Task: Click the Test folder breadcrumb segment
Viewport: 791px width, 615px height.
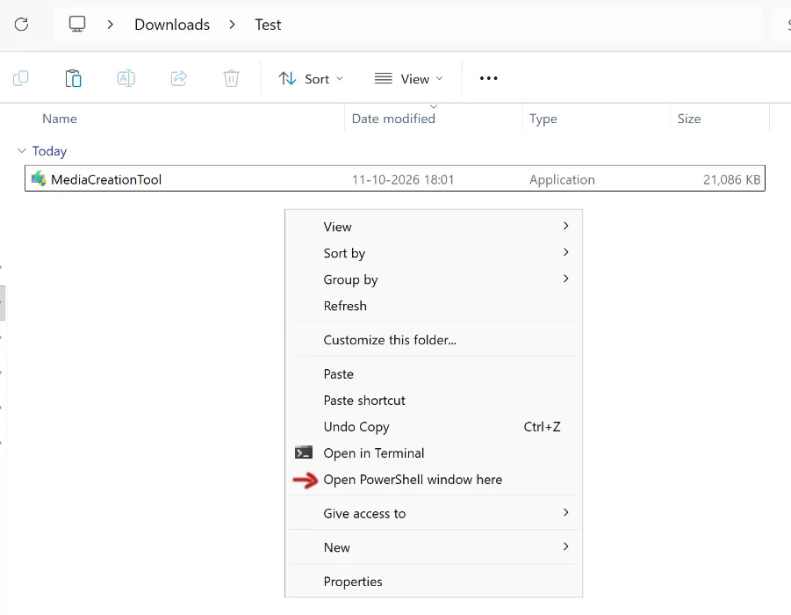Action: tap(268, 25)
